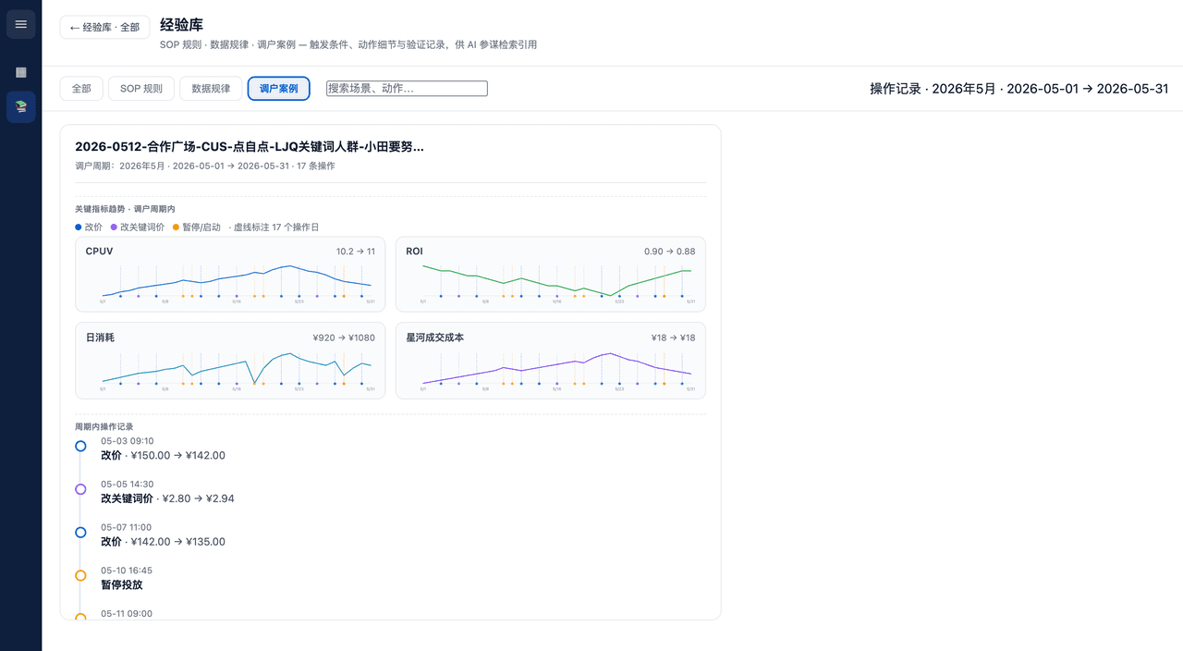This screenshot has height=651, width=1183.
Task: Click the 改关键词价 legend item
Action: [138, 227]
